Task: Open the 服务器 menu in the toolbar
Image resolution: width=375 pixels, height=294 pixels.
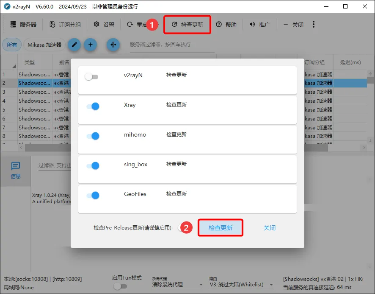Action: (23, 25)
